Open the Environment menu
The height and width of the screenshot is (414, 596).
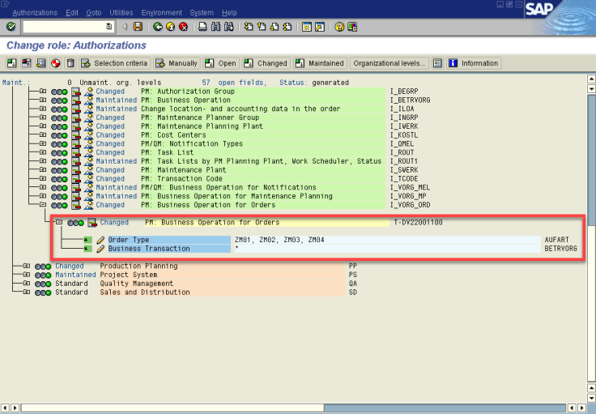click(x=161, y=13)
